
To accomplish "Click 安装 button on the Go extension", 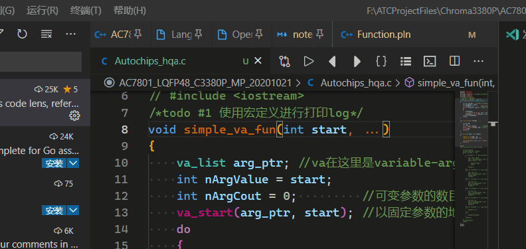I will (54, 163).
